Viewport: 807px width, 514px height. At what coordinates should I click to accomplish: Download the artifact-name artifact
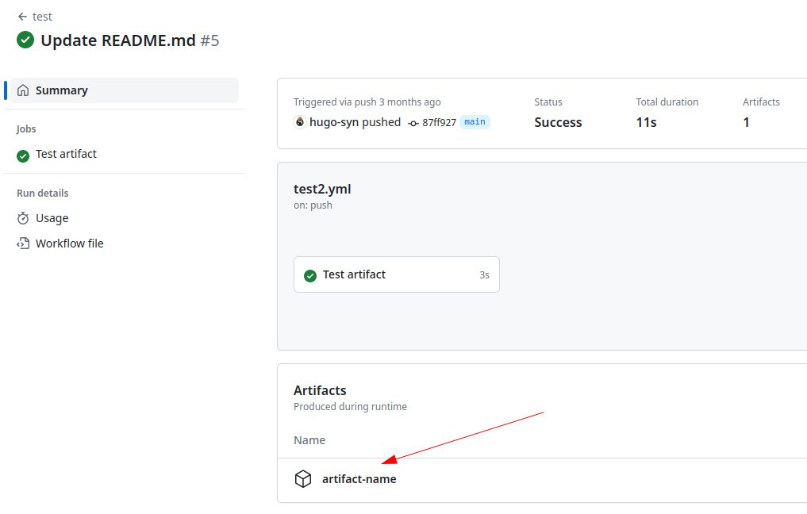[x=359, y=479]
